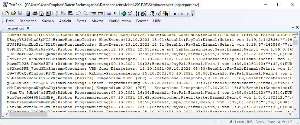
Task: Toggle visible paragraph marks (¶) icon
Action: (115, 14)
